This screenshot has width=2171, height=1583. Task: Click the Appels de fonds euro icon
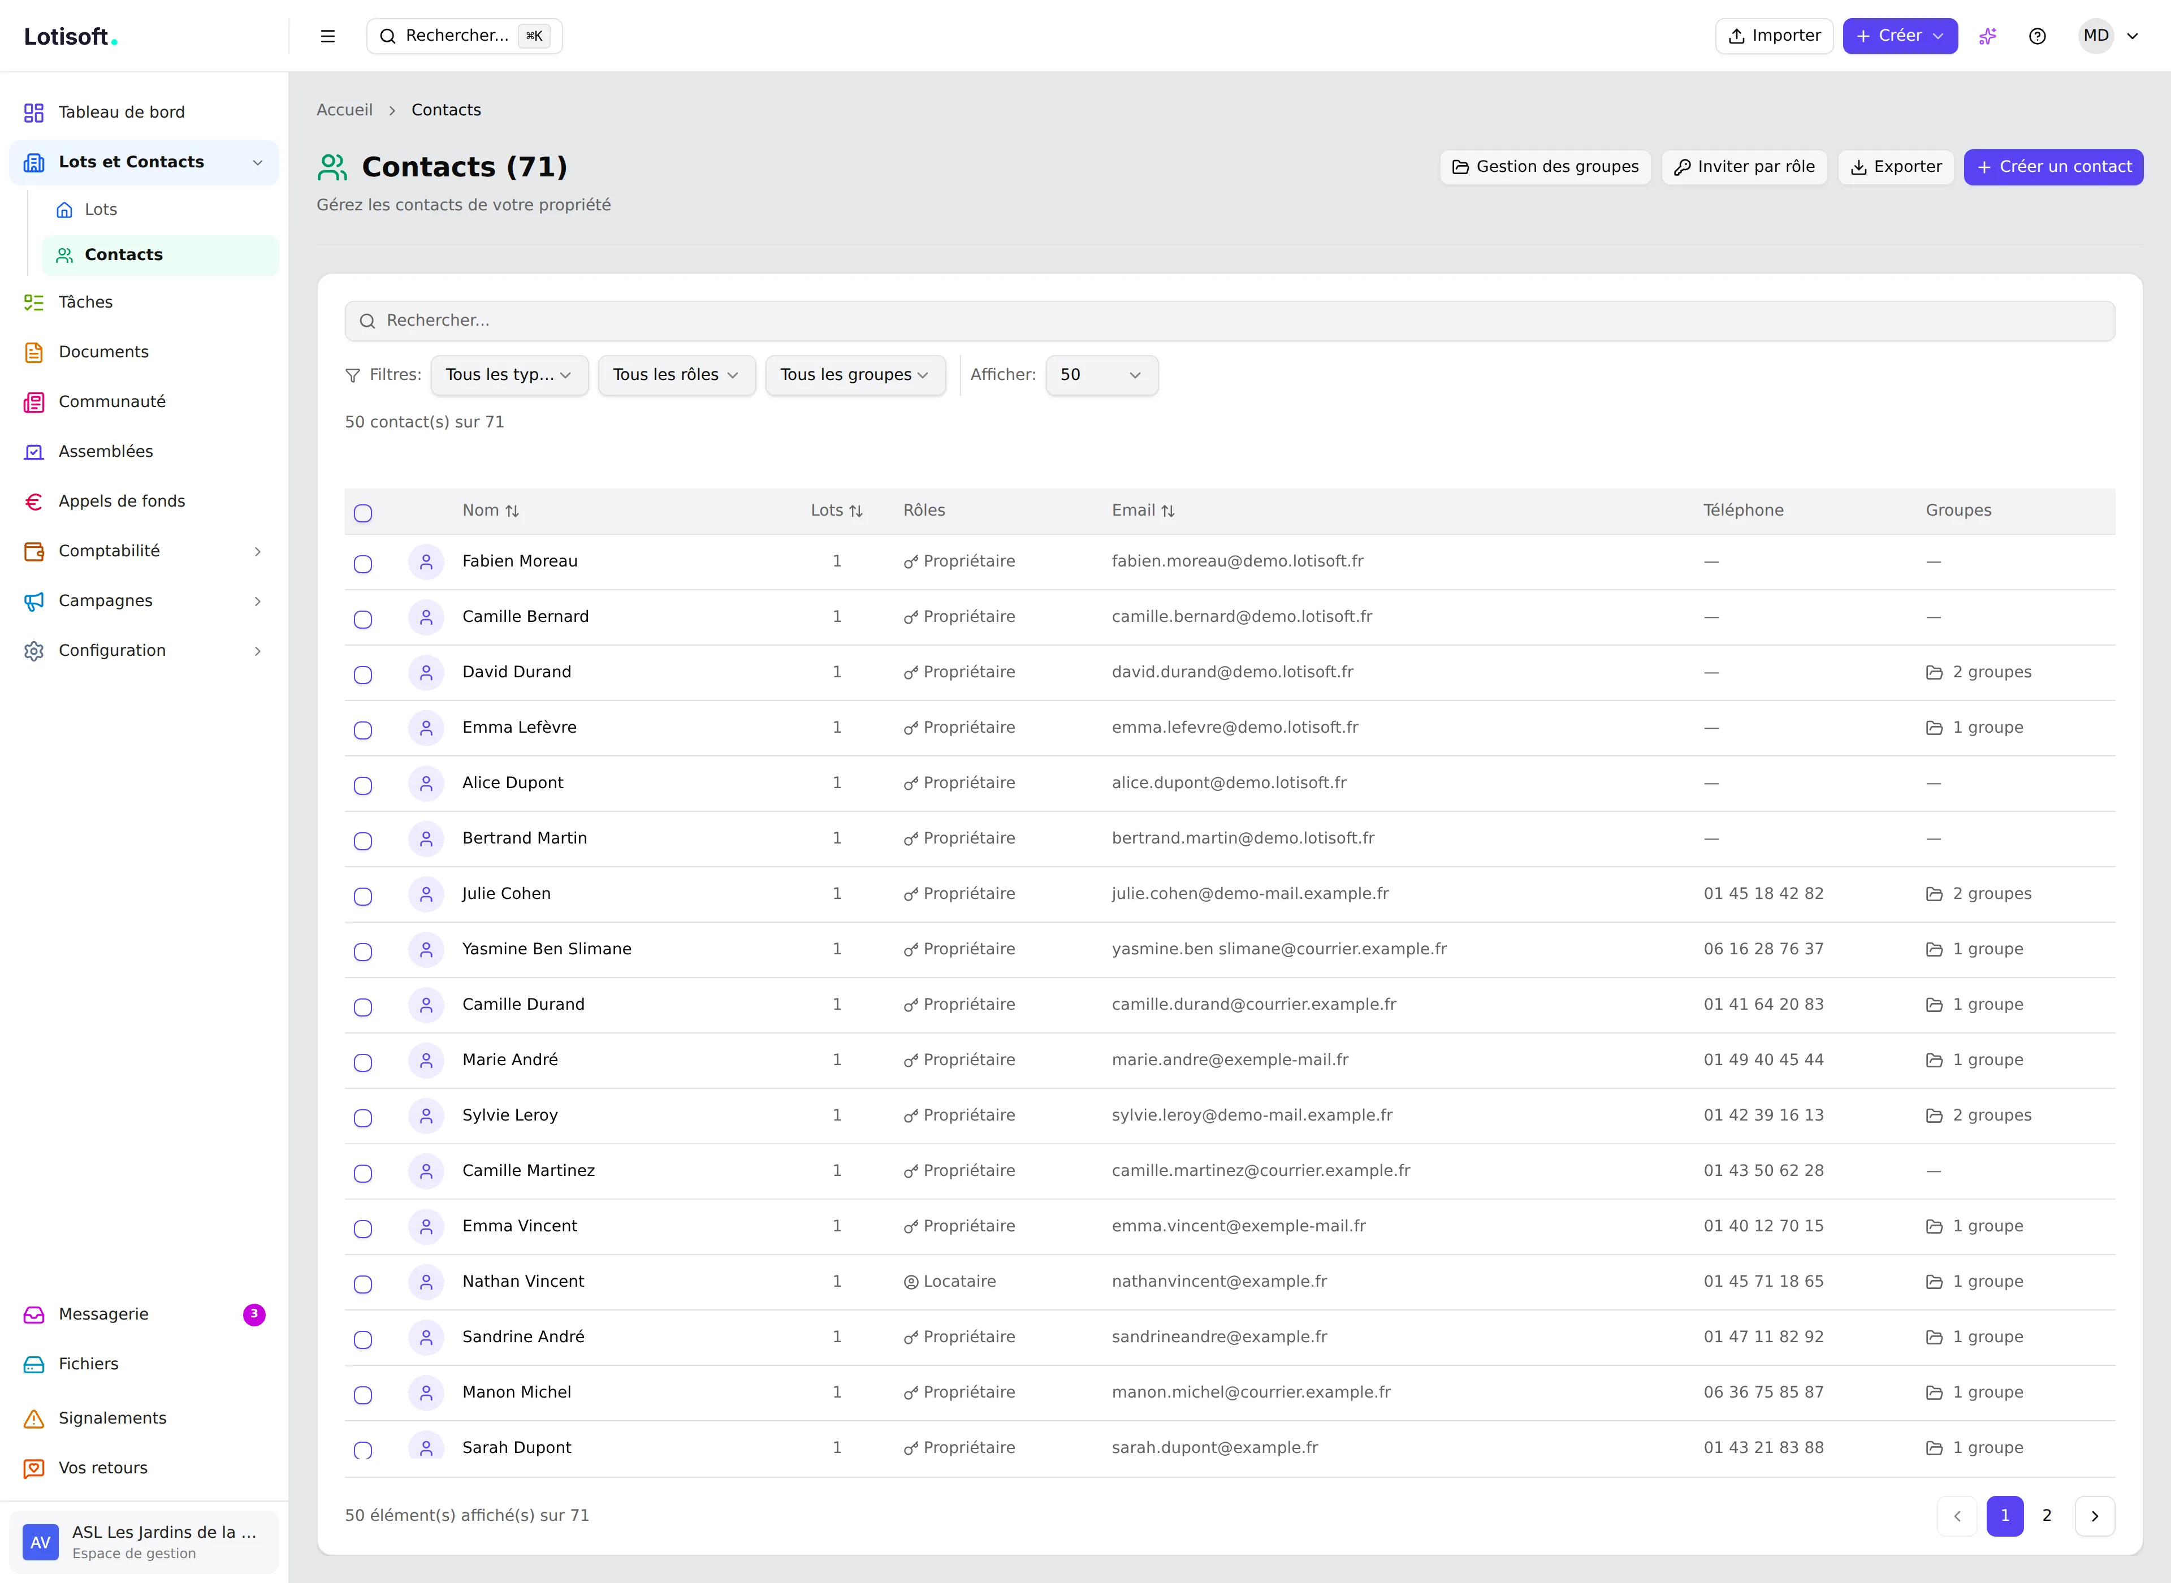pyautogui.click(x=33, y=501)
